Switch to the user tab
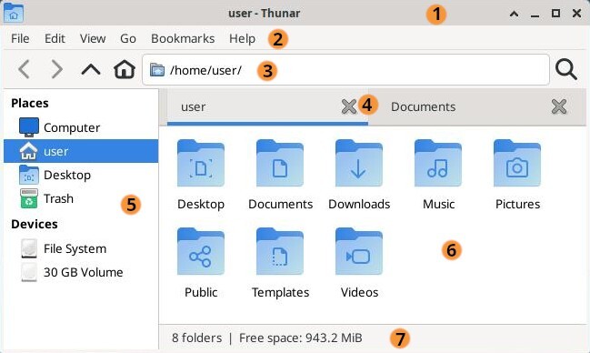This screenshot has height=353, width=590. point(193,107)
